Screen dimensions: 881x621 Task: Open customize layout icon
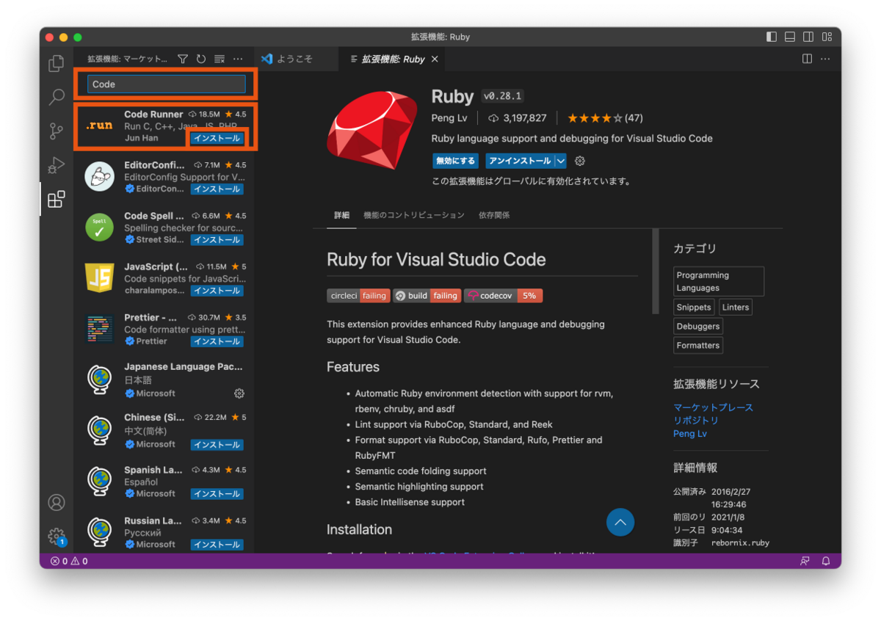coord(827,37)
